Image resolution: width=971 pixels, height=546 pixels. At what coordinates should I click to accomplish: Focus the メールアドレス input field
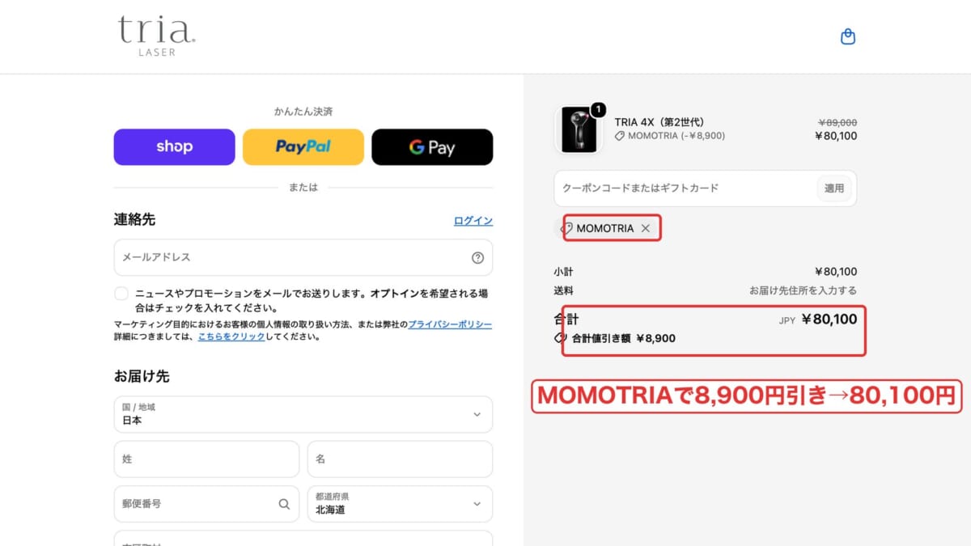pyautogui.click(x=303, y=257)
